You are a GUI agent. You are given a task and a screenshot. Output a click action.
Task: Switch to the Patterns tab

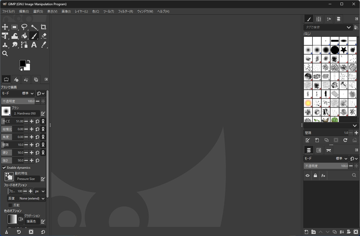click(319, 19)
